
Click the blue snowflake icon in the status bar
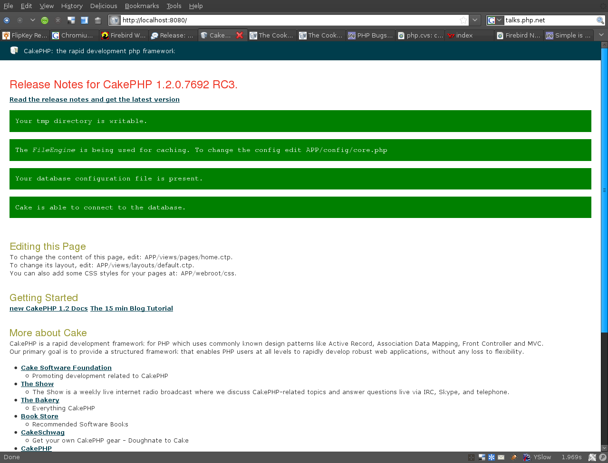(x=492, y=457)
